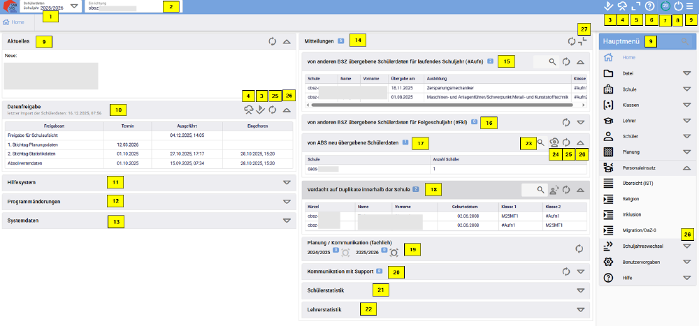Open the hamburger menu in top-right corner
The width and height of the screenshot is (699, 326).
pyautogui.click(x=691, y=6)
